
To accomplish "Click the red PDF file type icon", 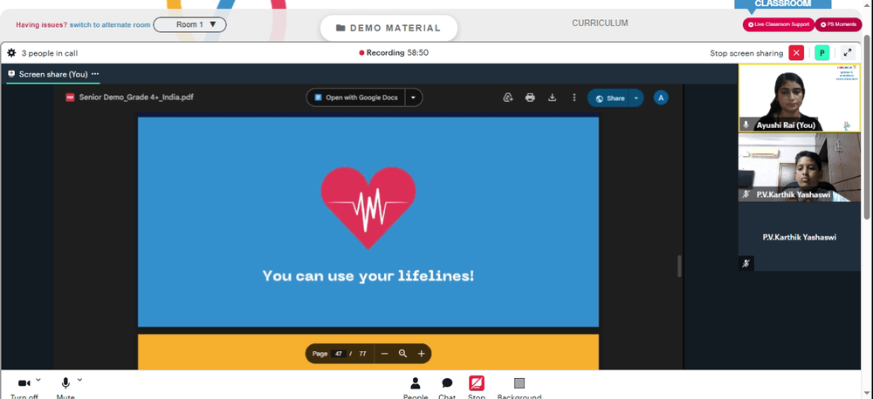I will tap(70, 98).
